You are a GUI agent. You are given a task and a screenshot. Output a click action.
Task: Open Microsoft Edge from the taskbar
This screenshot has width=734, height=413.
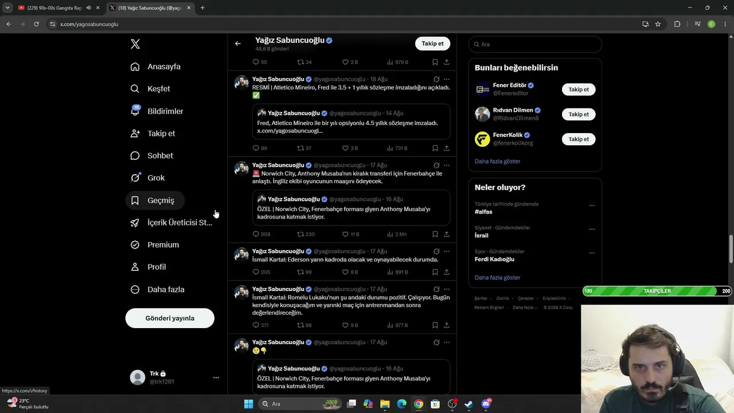click(402, 404)
